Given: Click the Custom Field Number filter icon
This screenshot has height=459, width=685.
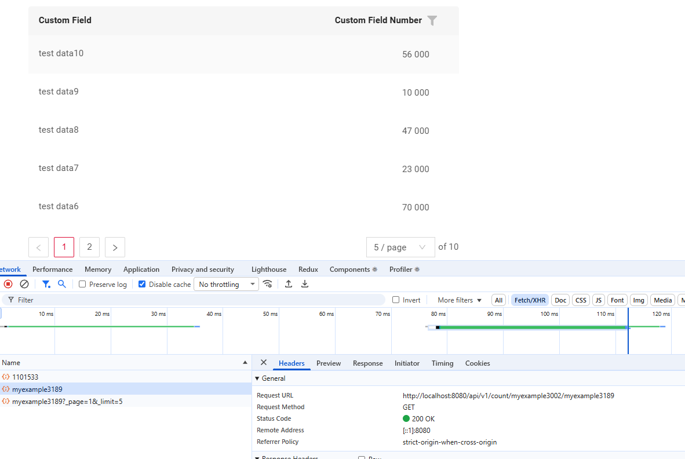Looking at the screenshot, I should pyautogui.click(x=432, y=21).
